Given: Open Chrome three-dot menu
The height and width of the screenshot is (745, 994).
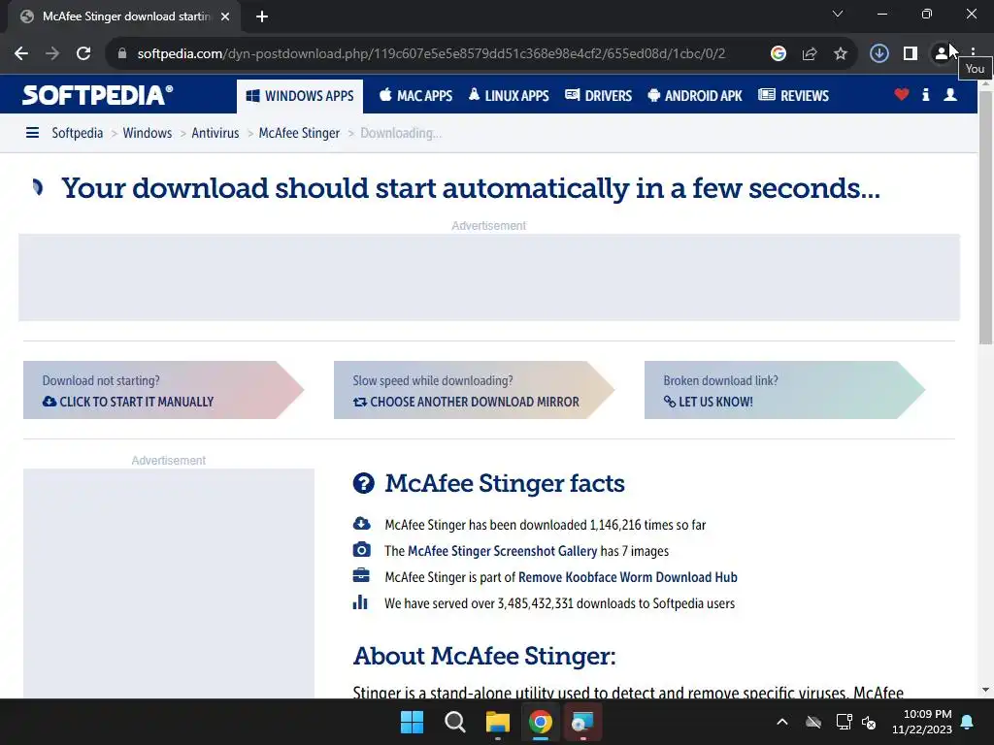Looking at the screenshot, I should [x=973, y=54].
